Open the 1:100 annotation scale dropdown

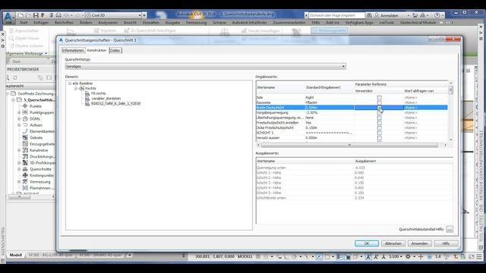396,256
